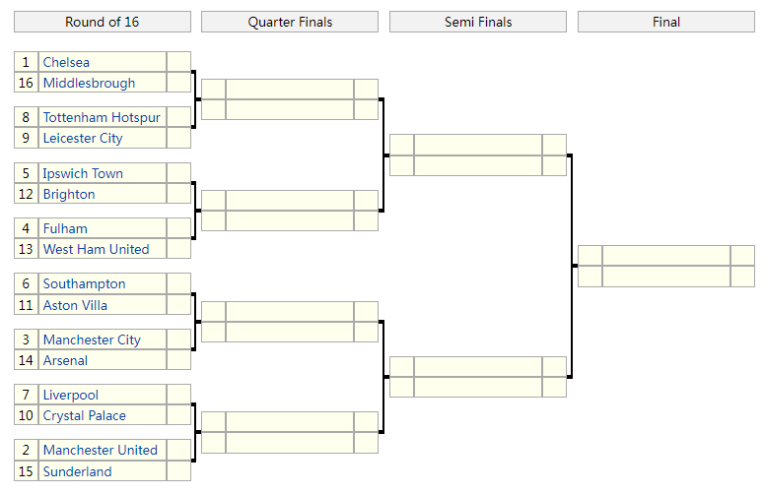
Task: Open the Fulham team link
Action: (65, 228)
